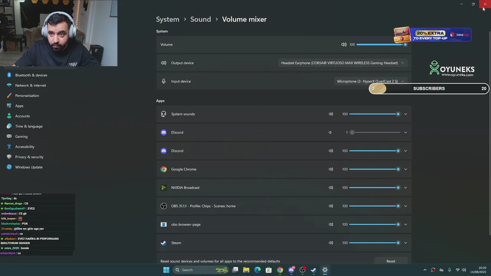Expand NVIDIA Broadcast row chevron
Image resolution: width=491 pixels, height=276 pixels.
(x=405, y=187)
